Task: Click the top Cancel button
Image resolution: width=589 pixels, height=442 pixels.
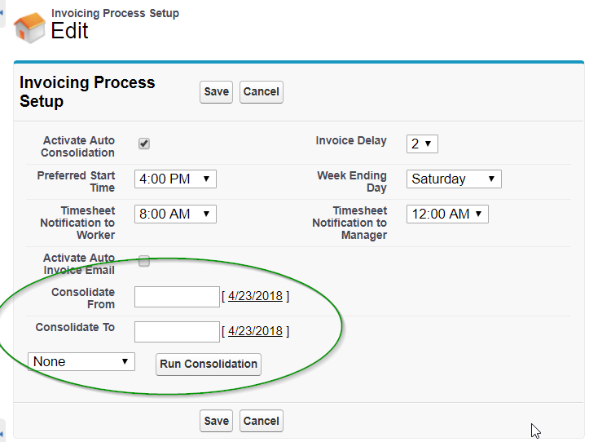Action: click(262, 92)
